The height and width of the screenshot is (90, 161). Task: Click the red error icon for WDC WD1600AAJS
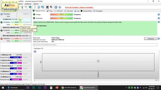[x=2, y=39]
